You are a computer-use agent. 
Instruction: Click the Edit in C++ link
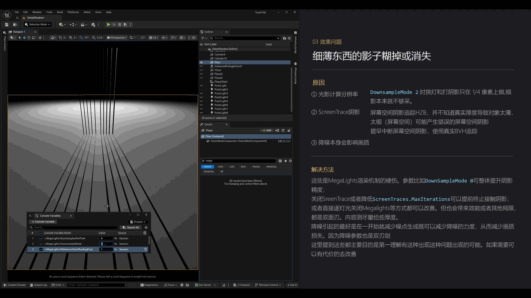284,141
